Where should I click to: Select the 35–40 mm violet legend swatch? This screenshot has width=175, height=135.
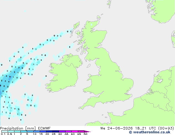[x=68, y=131]
